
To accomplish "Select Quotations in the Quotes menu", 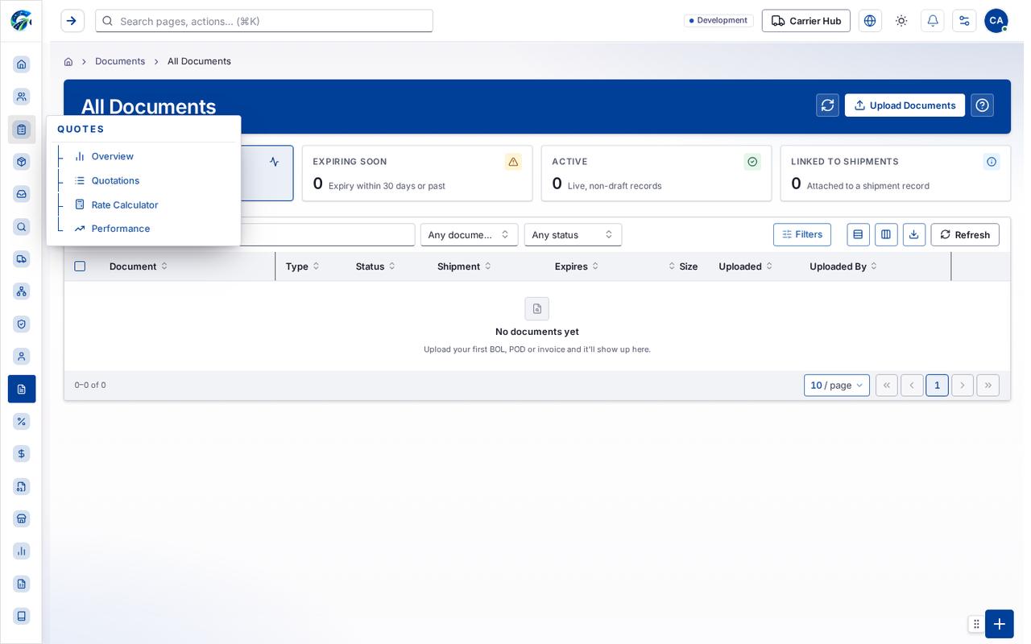I will click(x=115, y=180).
